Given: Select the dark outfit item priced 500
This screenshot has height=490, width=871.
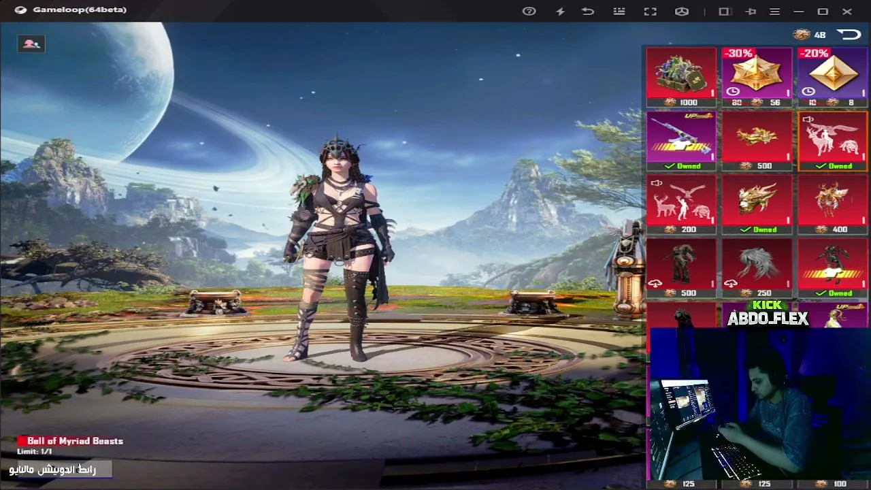Looking at the screenshot, I should pos(681,268).
